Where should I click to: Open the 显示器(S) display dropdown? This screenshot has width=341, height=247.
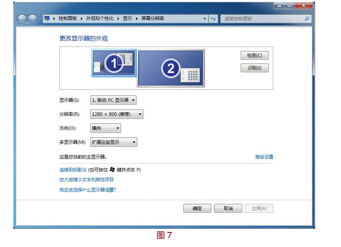coord(114,100)
